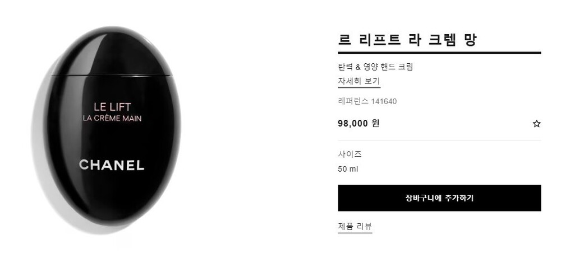561x258 pixels.
Task: Click the 98,000 원 price
Action: click(x=358, y=123)
